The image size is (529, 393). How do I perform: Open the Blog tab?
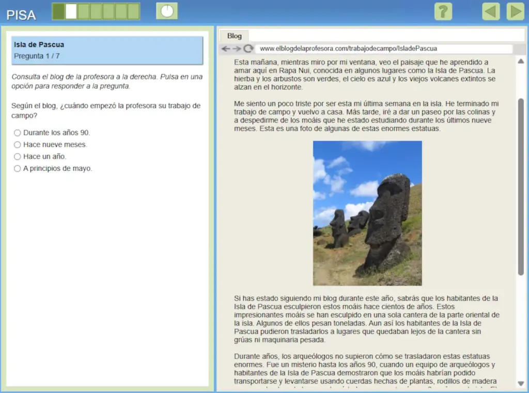[x=234, y=36]
